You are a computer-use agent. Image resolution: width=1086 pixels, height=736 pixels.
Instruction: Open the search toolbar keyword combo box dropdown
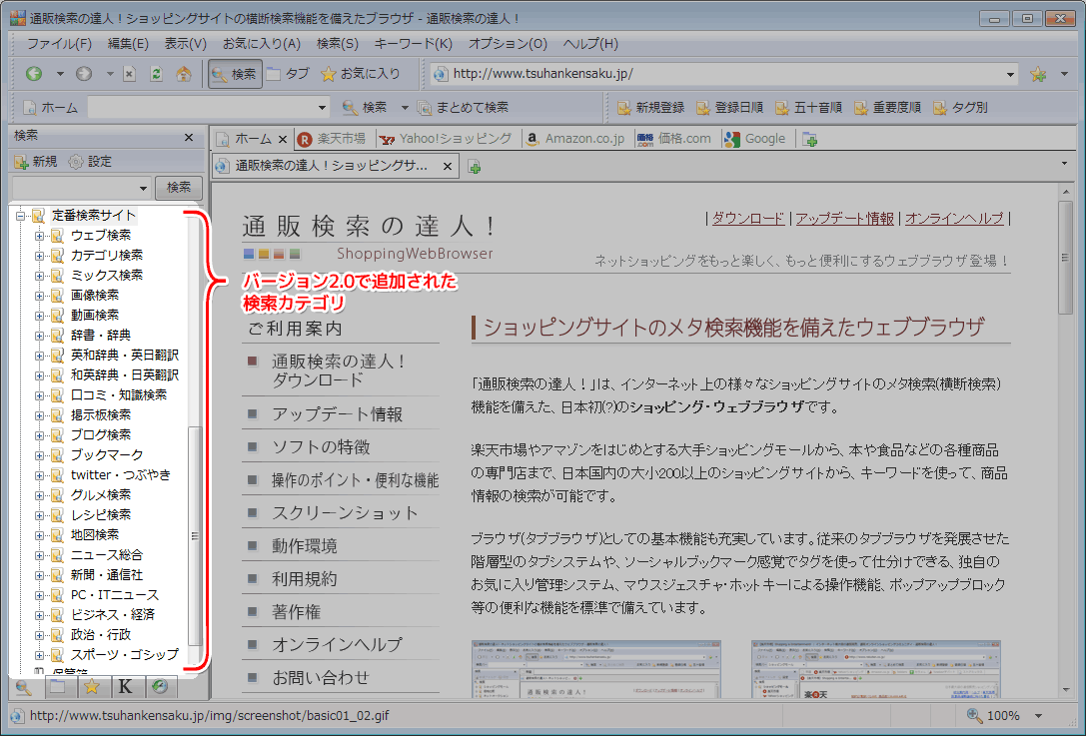[x=322, y=107]
